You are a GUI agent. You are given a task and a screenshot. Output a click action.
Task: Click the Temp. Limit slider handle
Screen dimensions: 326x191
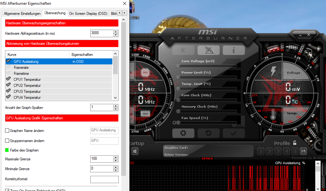(x=178, y=89)
